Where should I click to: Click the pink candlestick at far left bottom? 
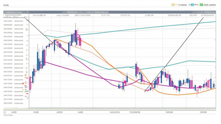[31, 87]
